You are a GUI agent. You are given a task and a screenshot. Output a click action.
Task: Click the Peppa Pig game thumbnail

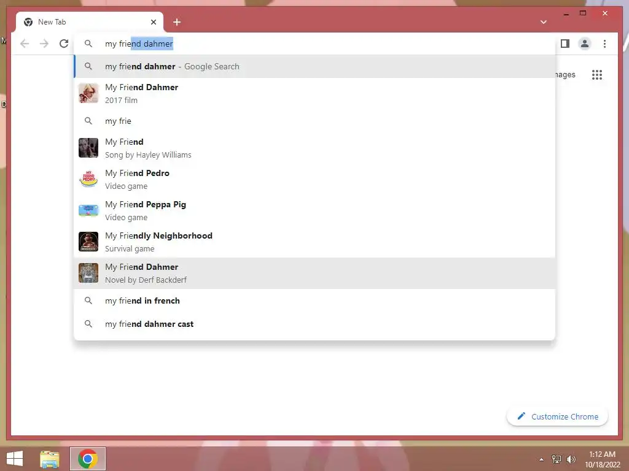tap(88, 210)
